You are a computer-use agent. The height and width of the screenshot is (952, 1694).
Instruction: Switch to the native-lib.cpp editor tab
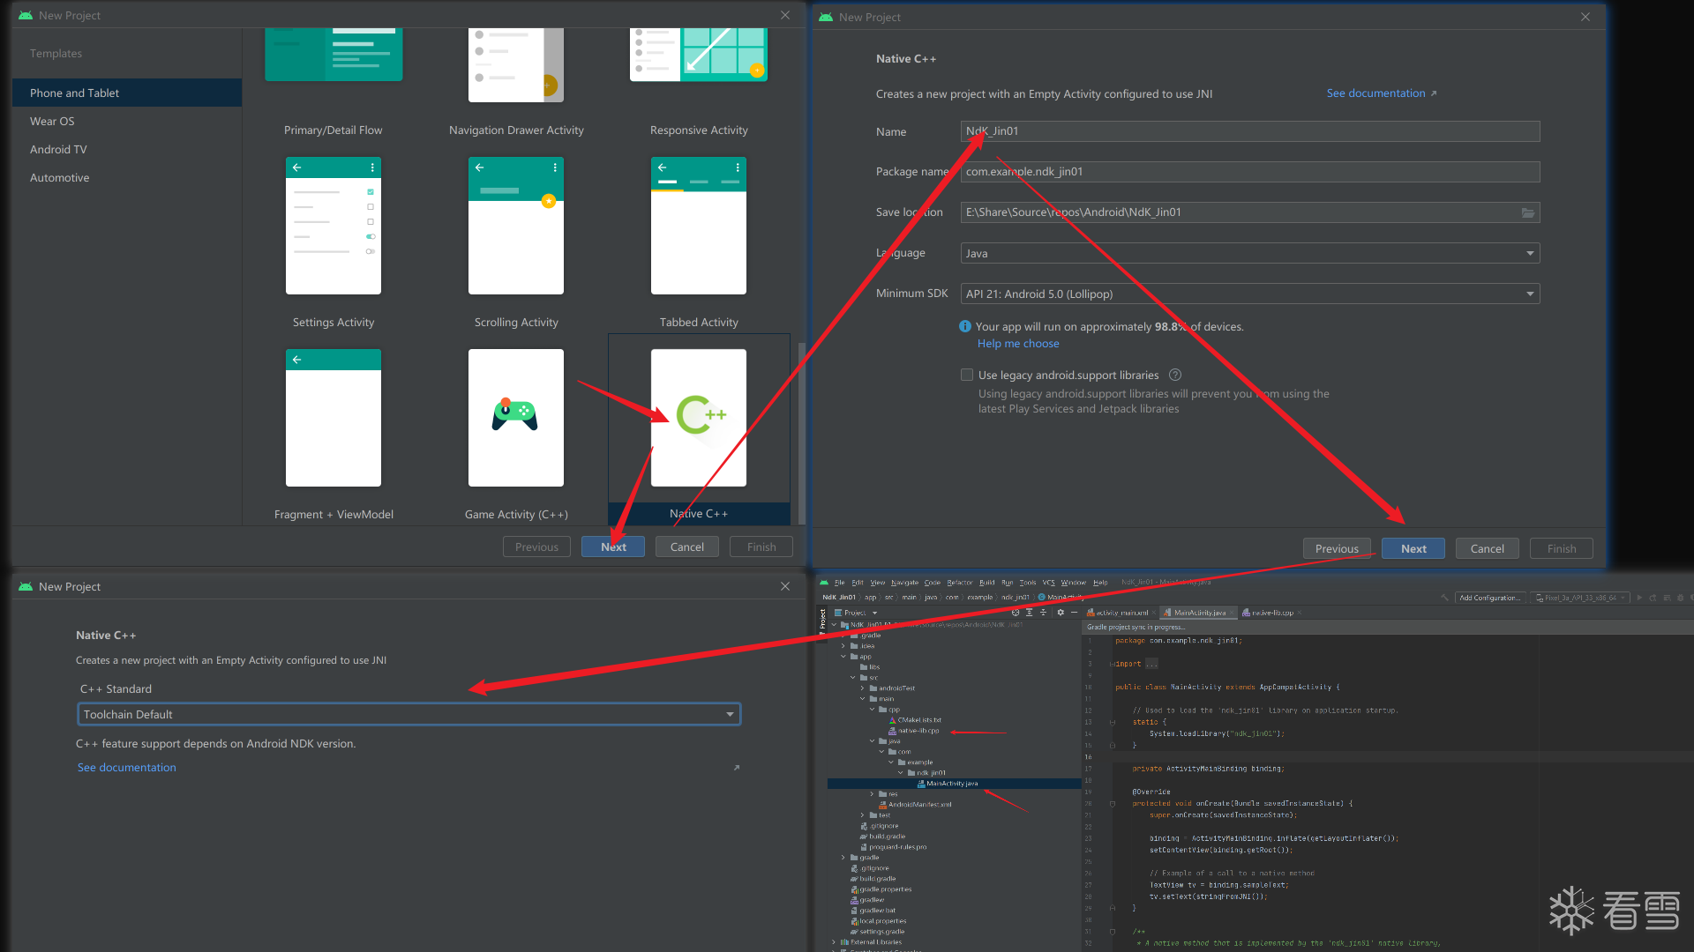pyautogui.click(x=1271, y=613)
